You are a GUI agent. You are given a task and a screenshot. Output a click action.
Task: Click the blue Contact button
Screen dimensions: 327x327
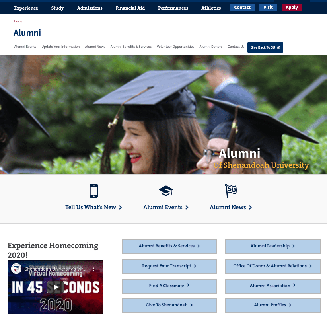coord(242,8)
